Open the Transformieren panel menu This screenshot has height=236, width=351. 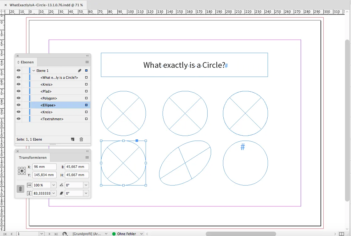tap(87, 157)
